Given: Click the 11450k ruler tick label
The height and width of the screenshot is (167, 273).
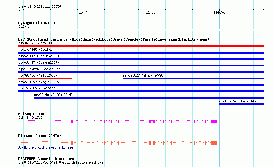Looking at the screenshot, I should pyautogui.click(x=152, y=12).
